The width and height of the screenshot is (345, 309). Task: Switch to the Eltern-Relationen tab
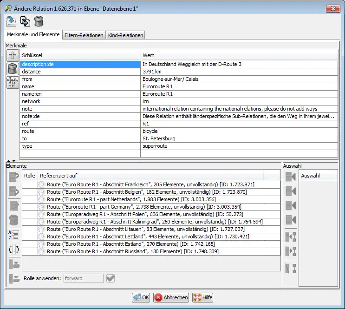click(x=84, y=35)
